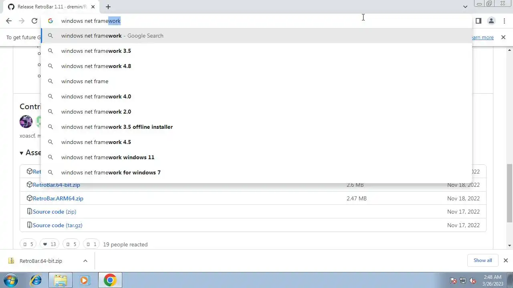This screenshot has height=288, width=513.
Task: Click the address bar text field
Action: (256, 21)
